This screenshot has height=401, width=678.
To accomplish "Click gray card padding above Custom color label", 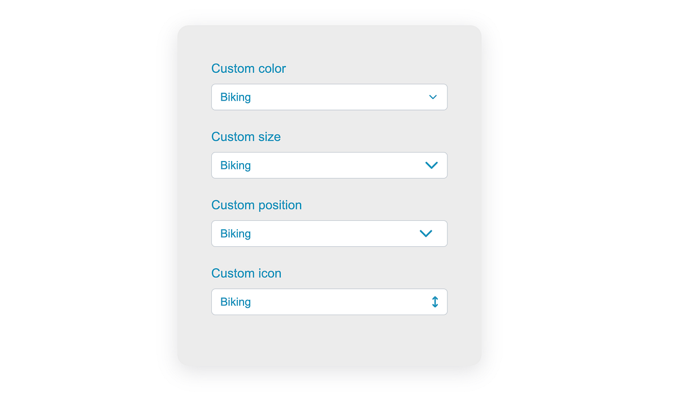I will (x=329, y=42).
